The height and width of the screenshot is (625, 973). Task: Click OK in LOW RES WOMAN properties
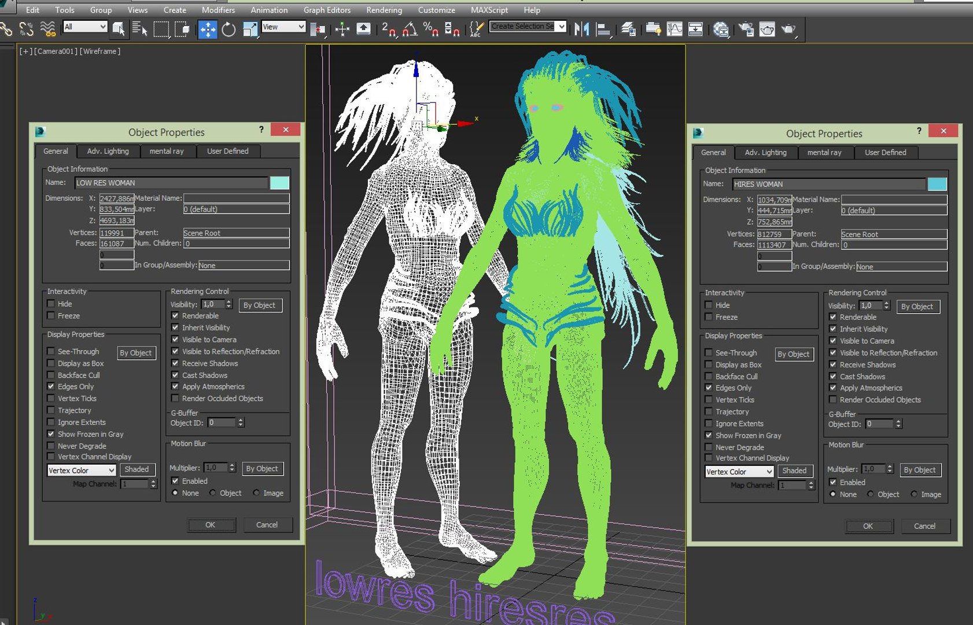click(x=211, y=525)
